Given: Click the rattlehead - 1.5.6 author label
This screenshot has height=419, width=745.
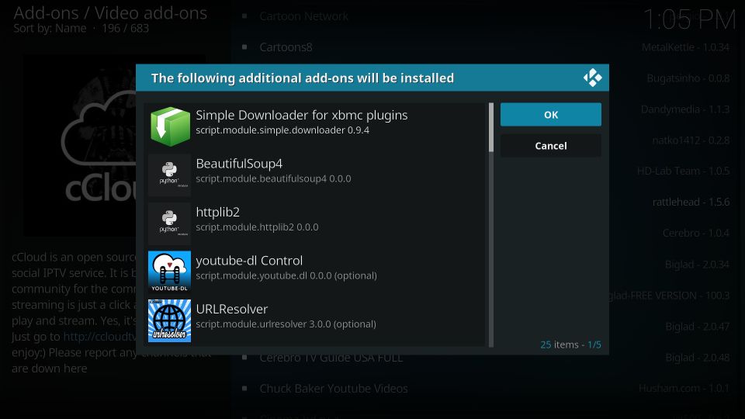Looking at the screenshot, I should (691, 202).
